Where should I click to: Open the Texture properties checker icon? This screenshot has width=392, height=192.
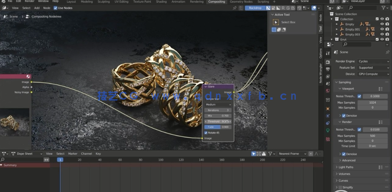click(328, 139)
